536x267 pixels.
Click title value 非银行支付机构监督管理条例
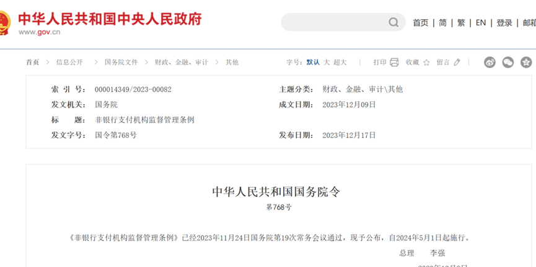tap(144, 120)
